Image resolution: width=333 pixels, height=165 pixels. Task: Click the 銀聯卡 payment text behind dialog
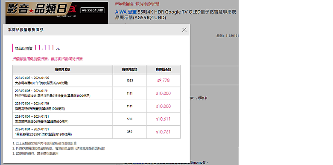(203, 98)
